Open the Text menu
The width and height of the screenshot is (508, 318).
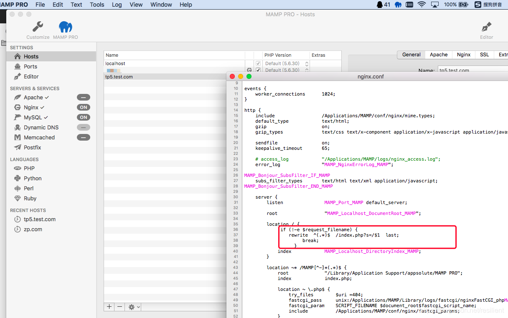pyautogui.click(x=76, y=5)
